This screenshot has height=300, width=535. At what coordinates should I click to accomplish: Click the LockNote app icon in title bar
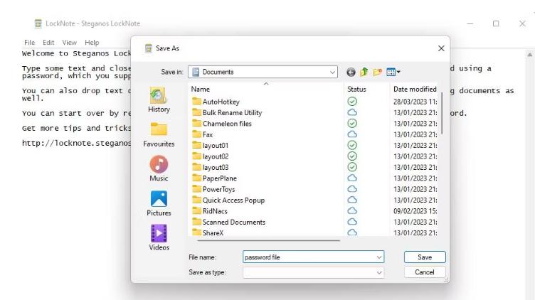point(38,23)
